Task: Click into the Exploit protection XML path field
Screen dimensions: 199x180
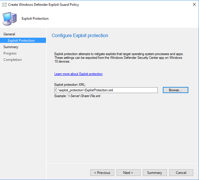Action: click(106, 90)
